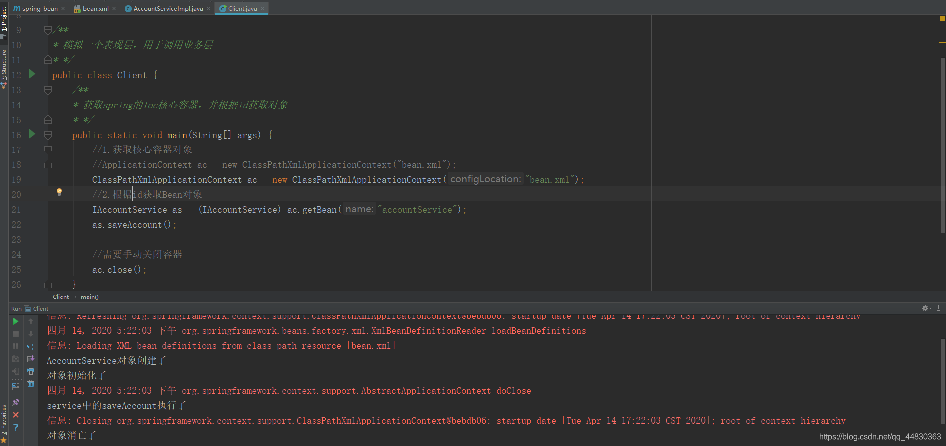Click console line 'service中的saveAccount执行了'
The image size is (946, 446).
click(117, 406)
